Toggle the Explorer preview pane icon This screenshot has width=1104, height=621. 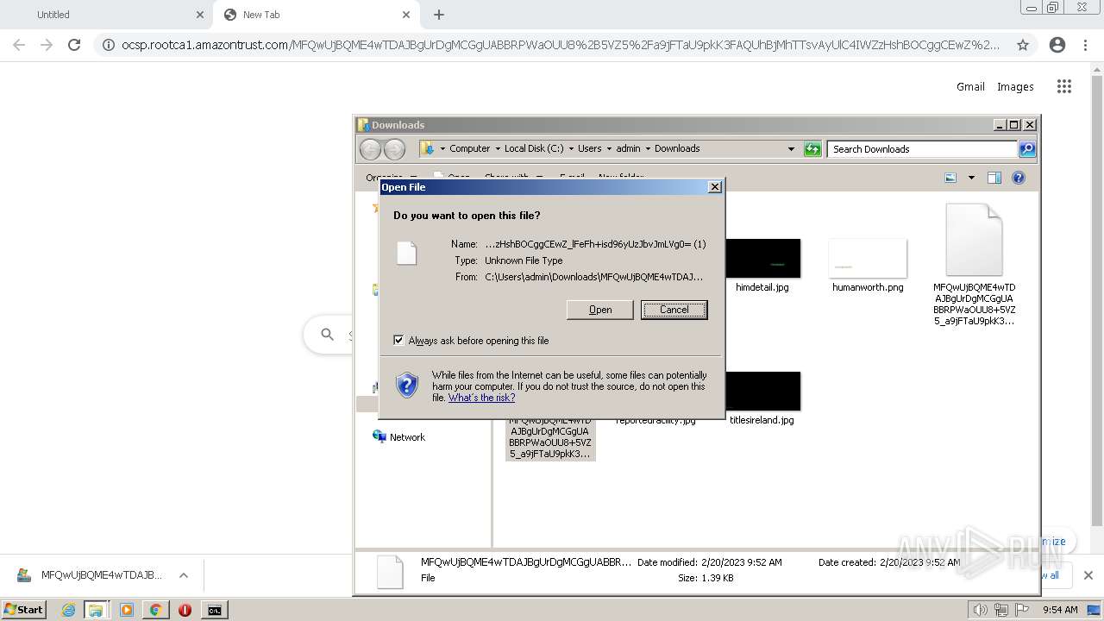tap(994, 178)
